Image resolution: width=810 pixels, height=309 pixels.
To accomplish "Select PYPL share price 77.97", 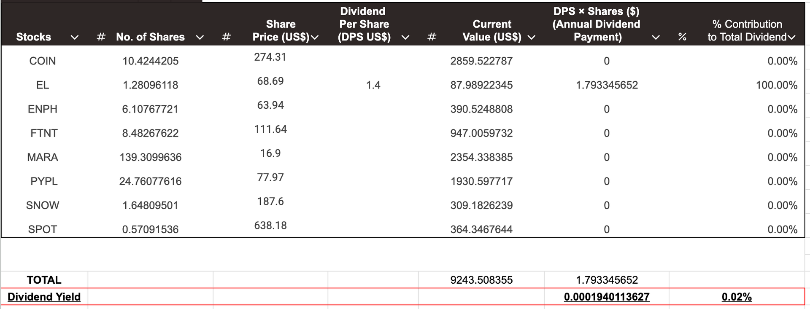I will coord(270,177).
